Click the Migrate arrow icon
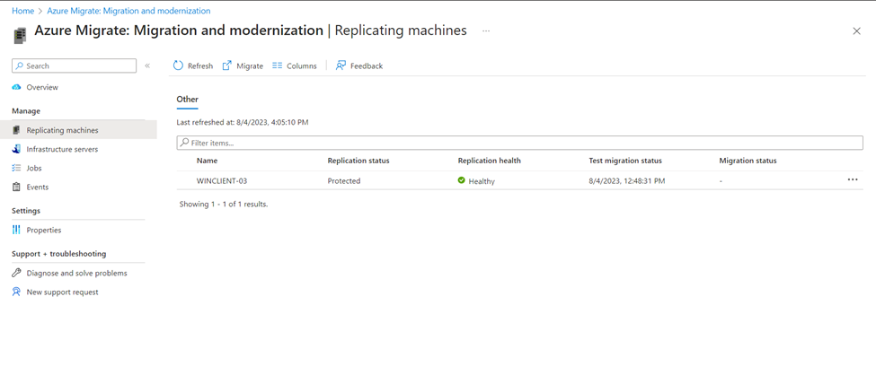 tap(226, 65)
